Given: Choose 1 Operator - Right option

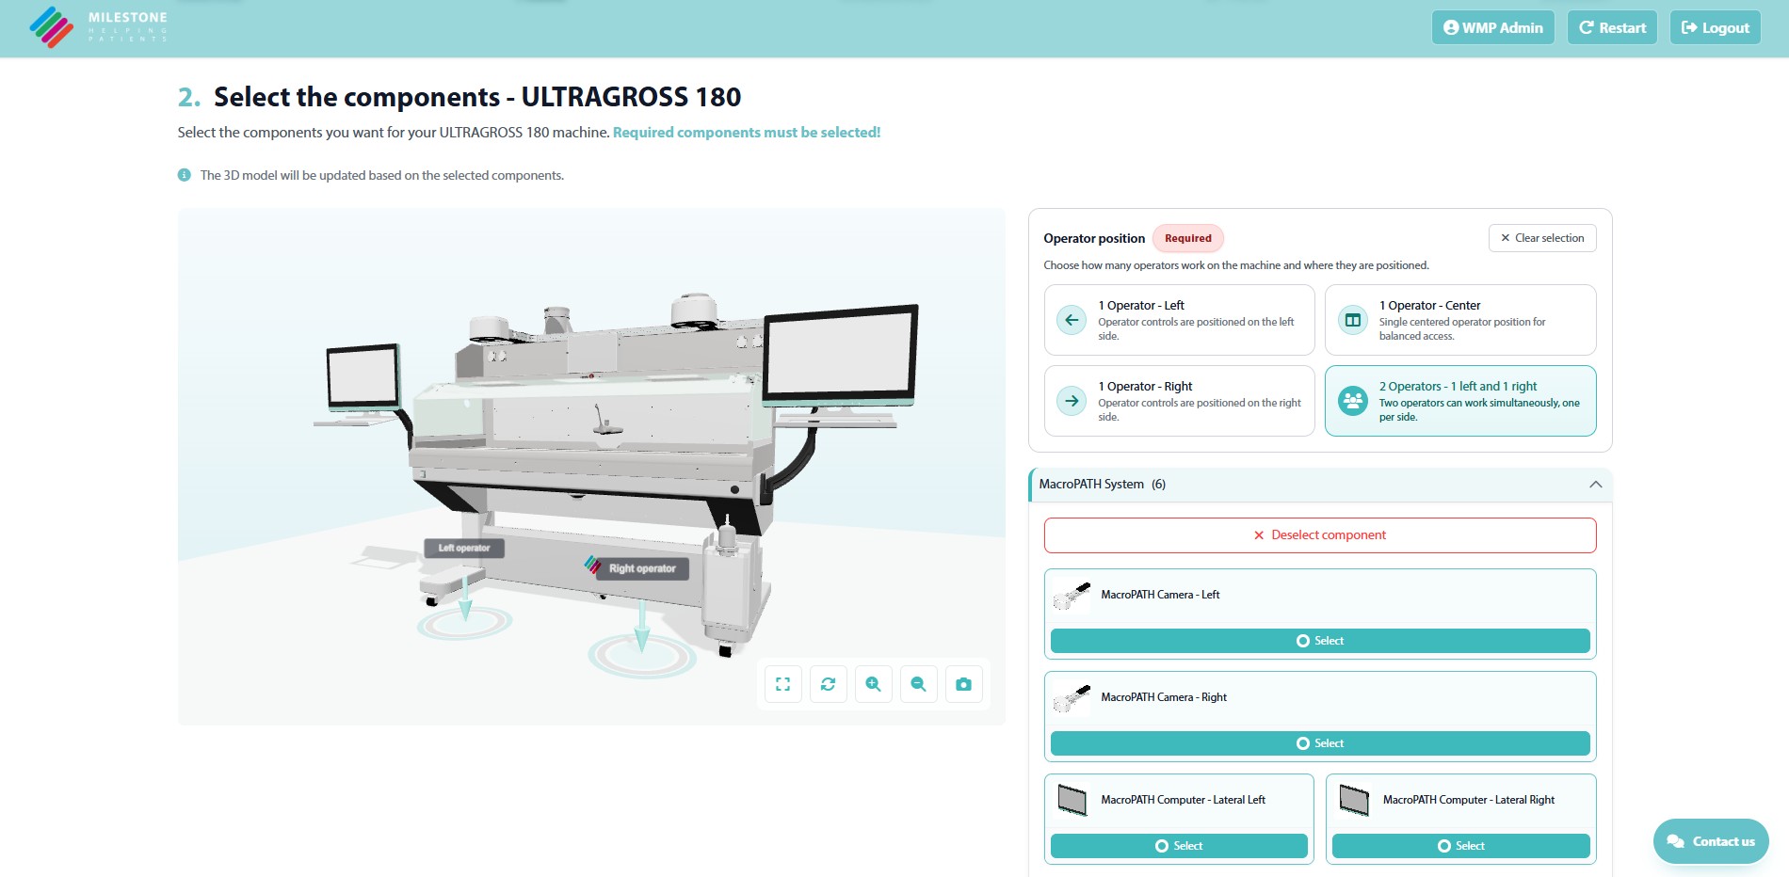Looking at the screenshot, I should 1179,401.
